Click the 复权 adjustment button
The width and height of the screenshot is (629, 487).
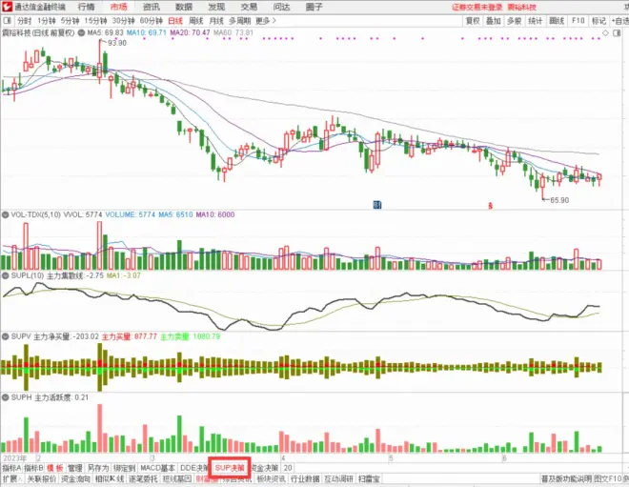[472, 20]
